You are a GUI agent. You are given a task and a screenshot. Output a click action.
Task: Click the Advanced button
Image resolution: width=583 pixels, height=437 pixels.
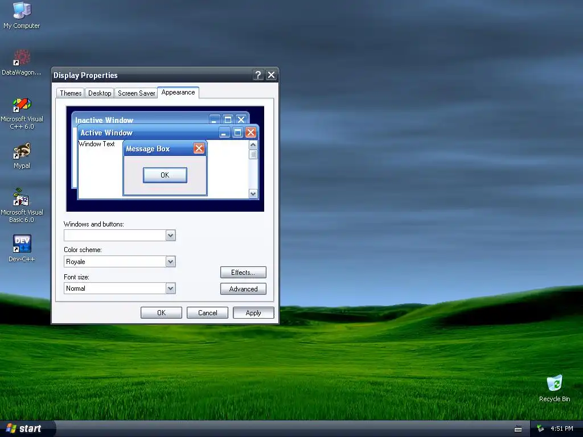[243, 288]
